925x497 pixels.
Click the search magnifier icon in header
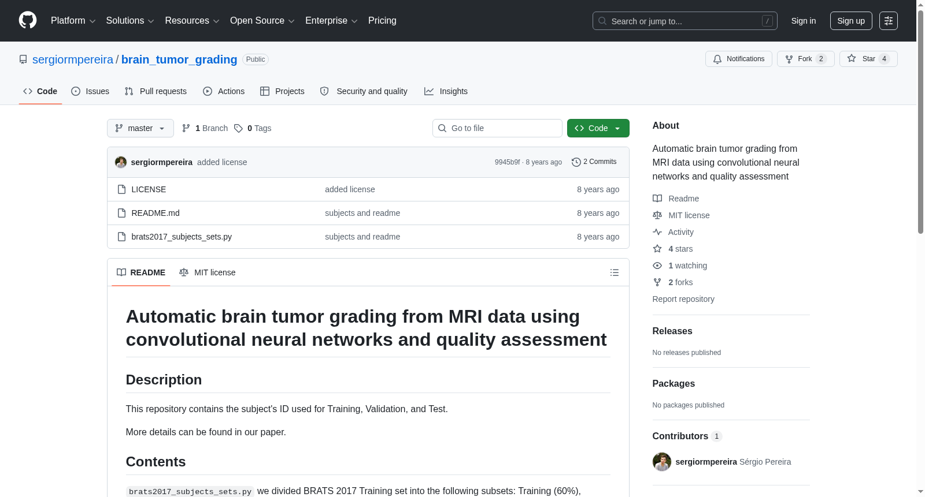tap(602, 21)
